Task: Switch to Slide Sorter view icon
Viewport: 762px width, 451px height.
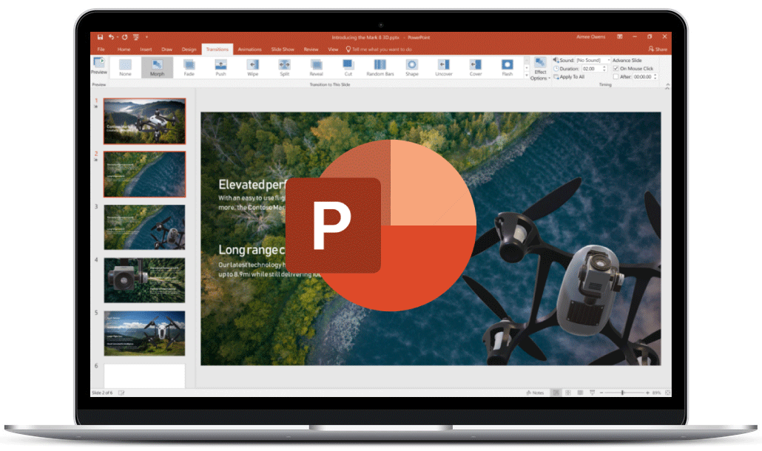Action: 568,393
